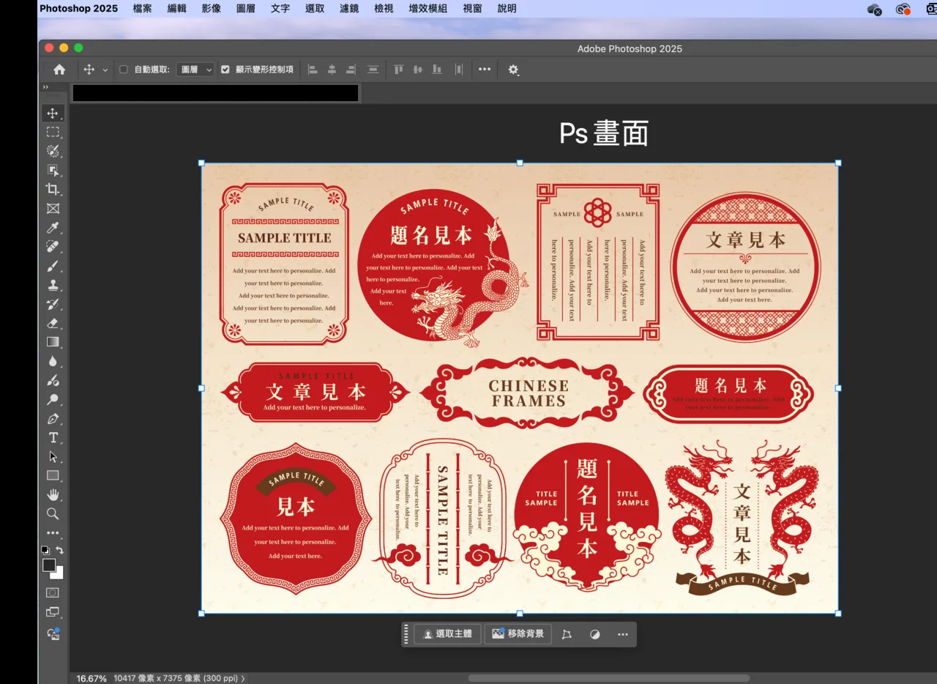Select the Pen tool
Image resolution: width=937 pixels, height=684 pixels.
click(53, 419)
